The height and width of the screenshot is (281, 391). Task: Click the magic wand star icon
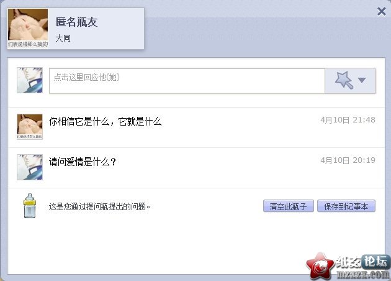(344, 80)
